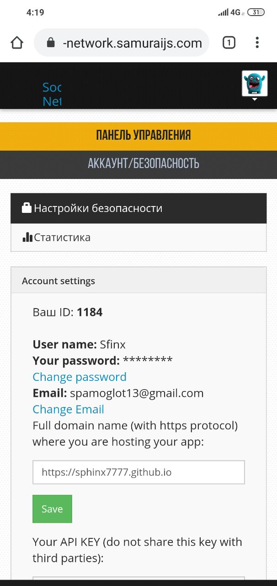Click the lock icon beside Настройки безопасности
This screenshot has height=586, width=277.
coord(27,208)
